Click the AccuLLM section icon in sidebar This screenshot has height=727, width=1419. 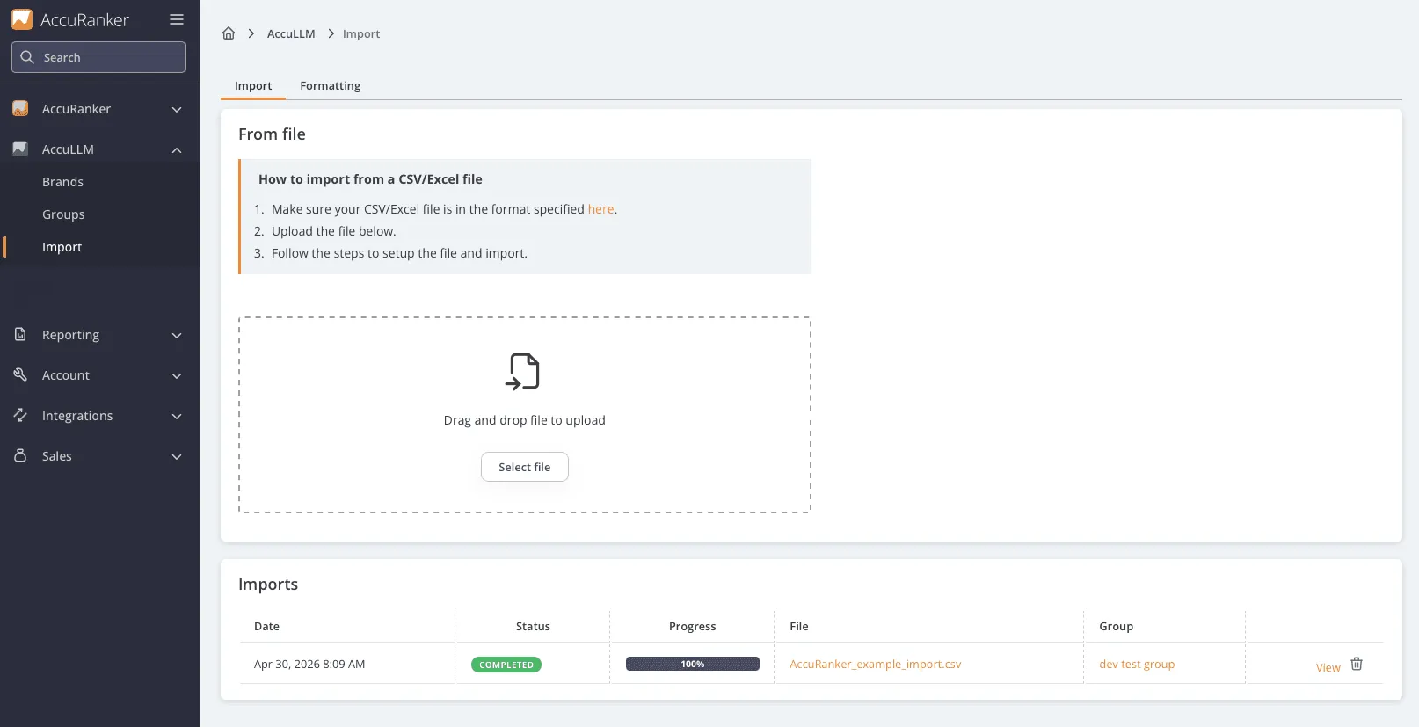tap(20, 149)
